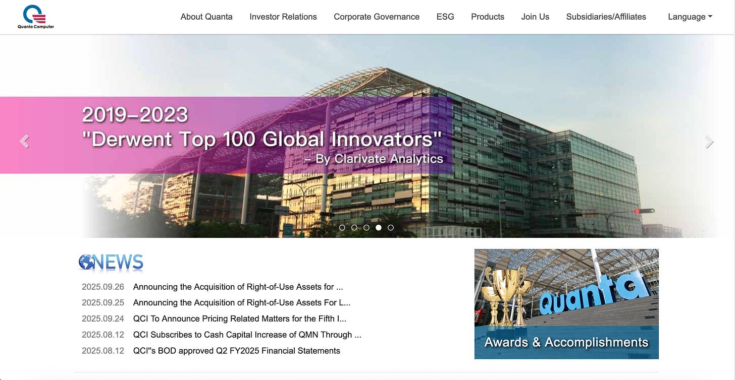Select the second carousel indicator dot
The width and height of the screenshot is (735, 380).
coord(354,228)
